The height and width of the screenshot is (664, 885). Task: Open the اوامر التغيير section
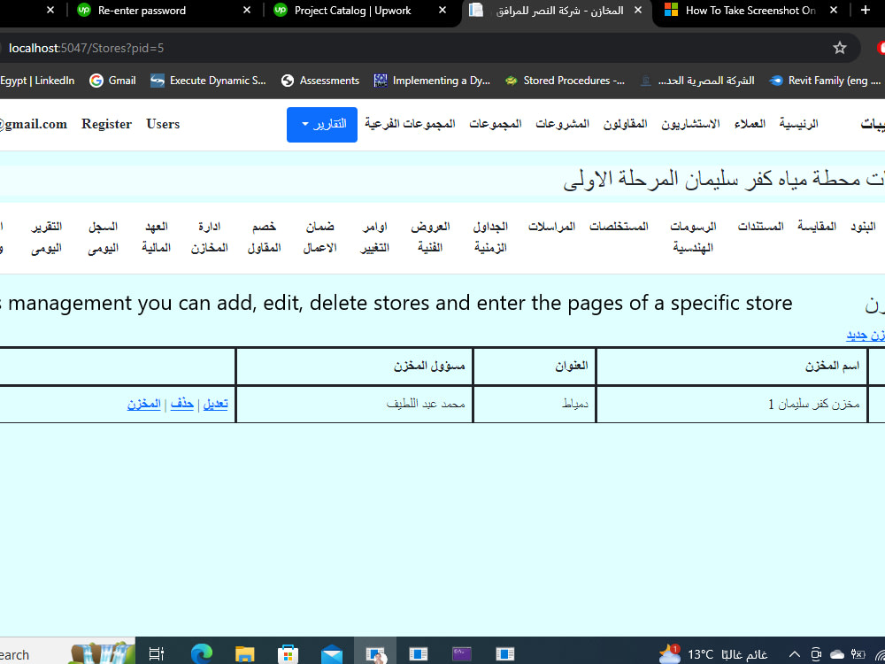coord(374,236)
